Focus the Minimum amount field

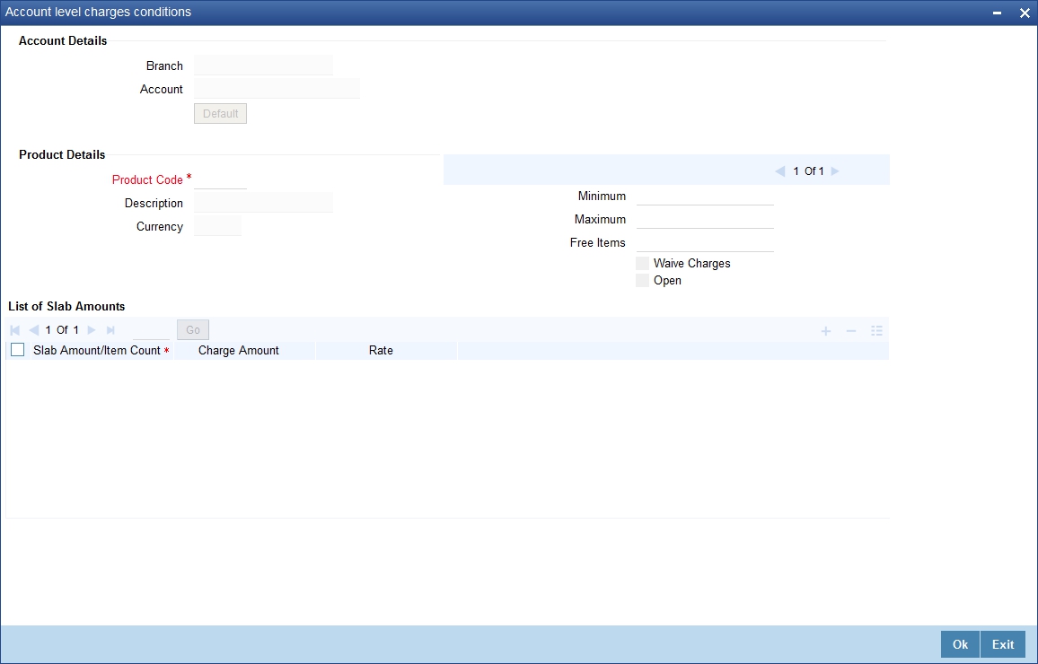coord(705,196)
